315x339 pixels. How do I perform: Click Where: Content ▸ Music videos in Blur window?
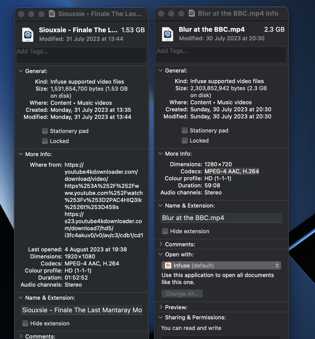[221, 102]
